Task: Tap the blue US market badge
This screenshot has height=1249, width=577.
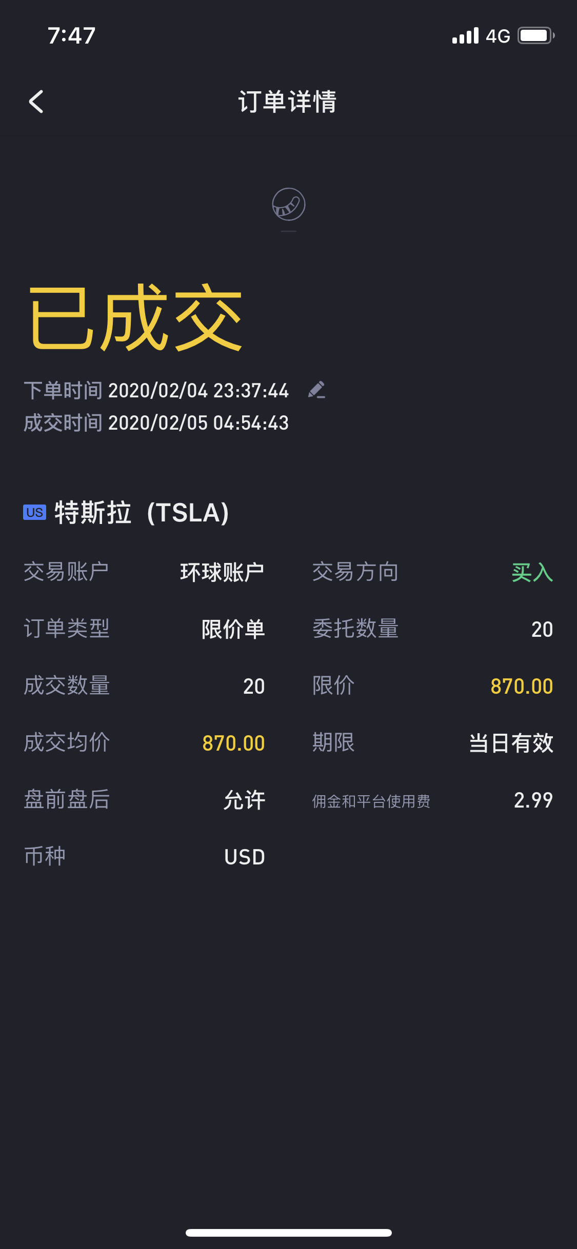Action: click(x=34, y=512)
